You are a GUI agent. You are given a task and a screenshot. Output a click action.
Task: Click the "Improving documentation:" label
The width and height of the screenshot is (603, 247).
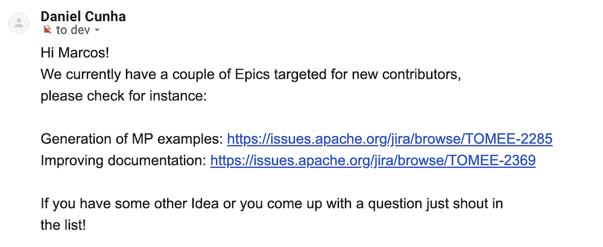click(124, 160)
